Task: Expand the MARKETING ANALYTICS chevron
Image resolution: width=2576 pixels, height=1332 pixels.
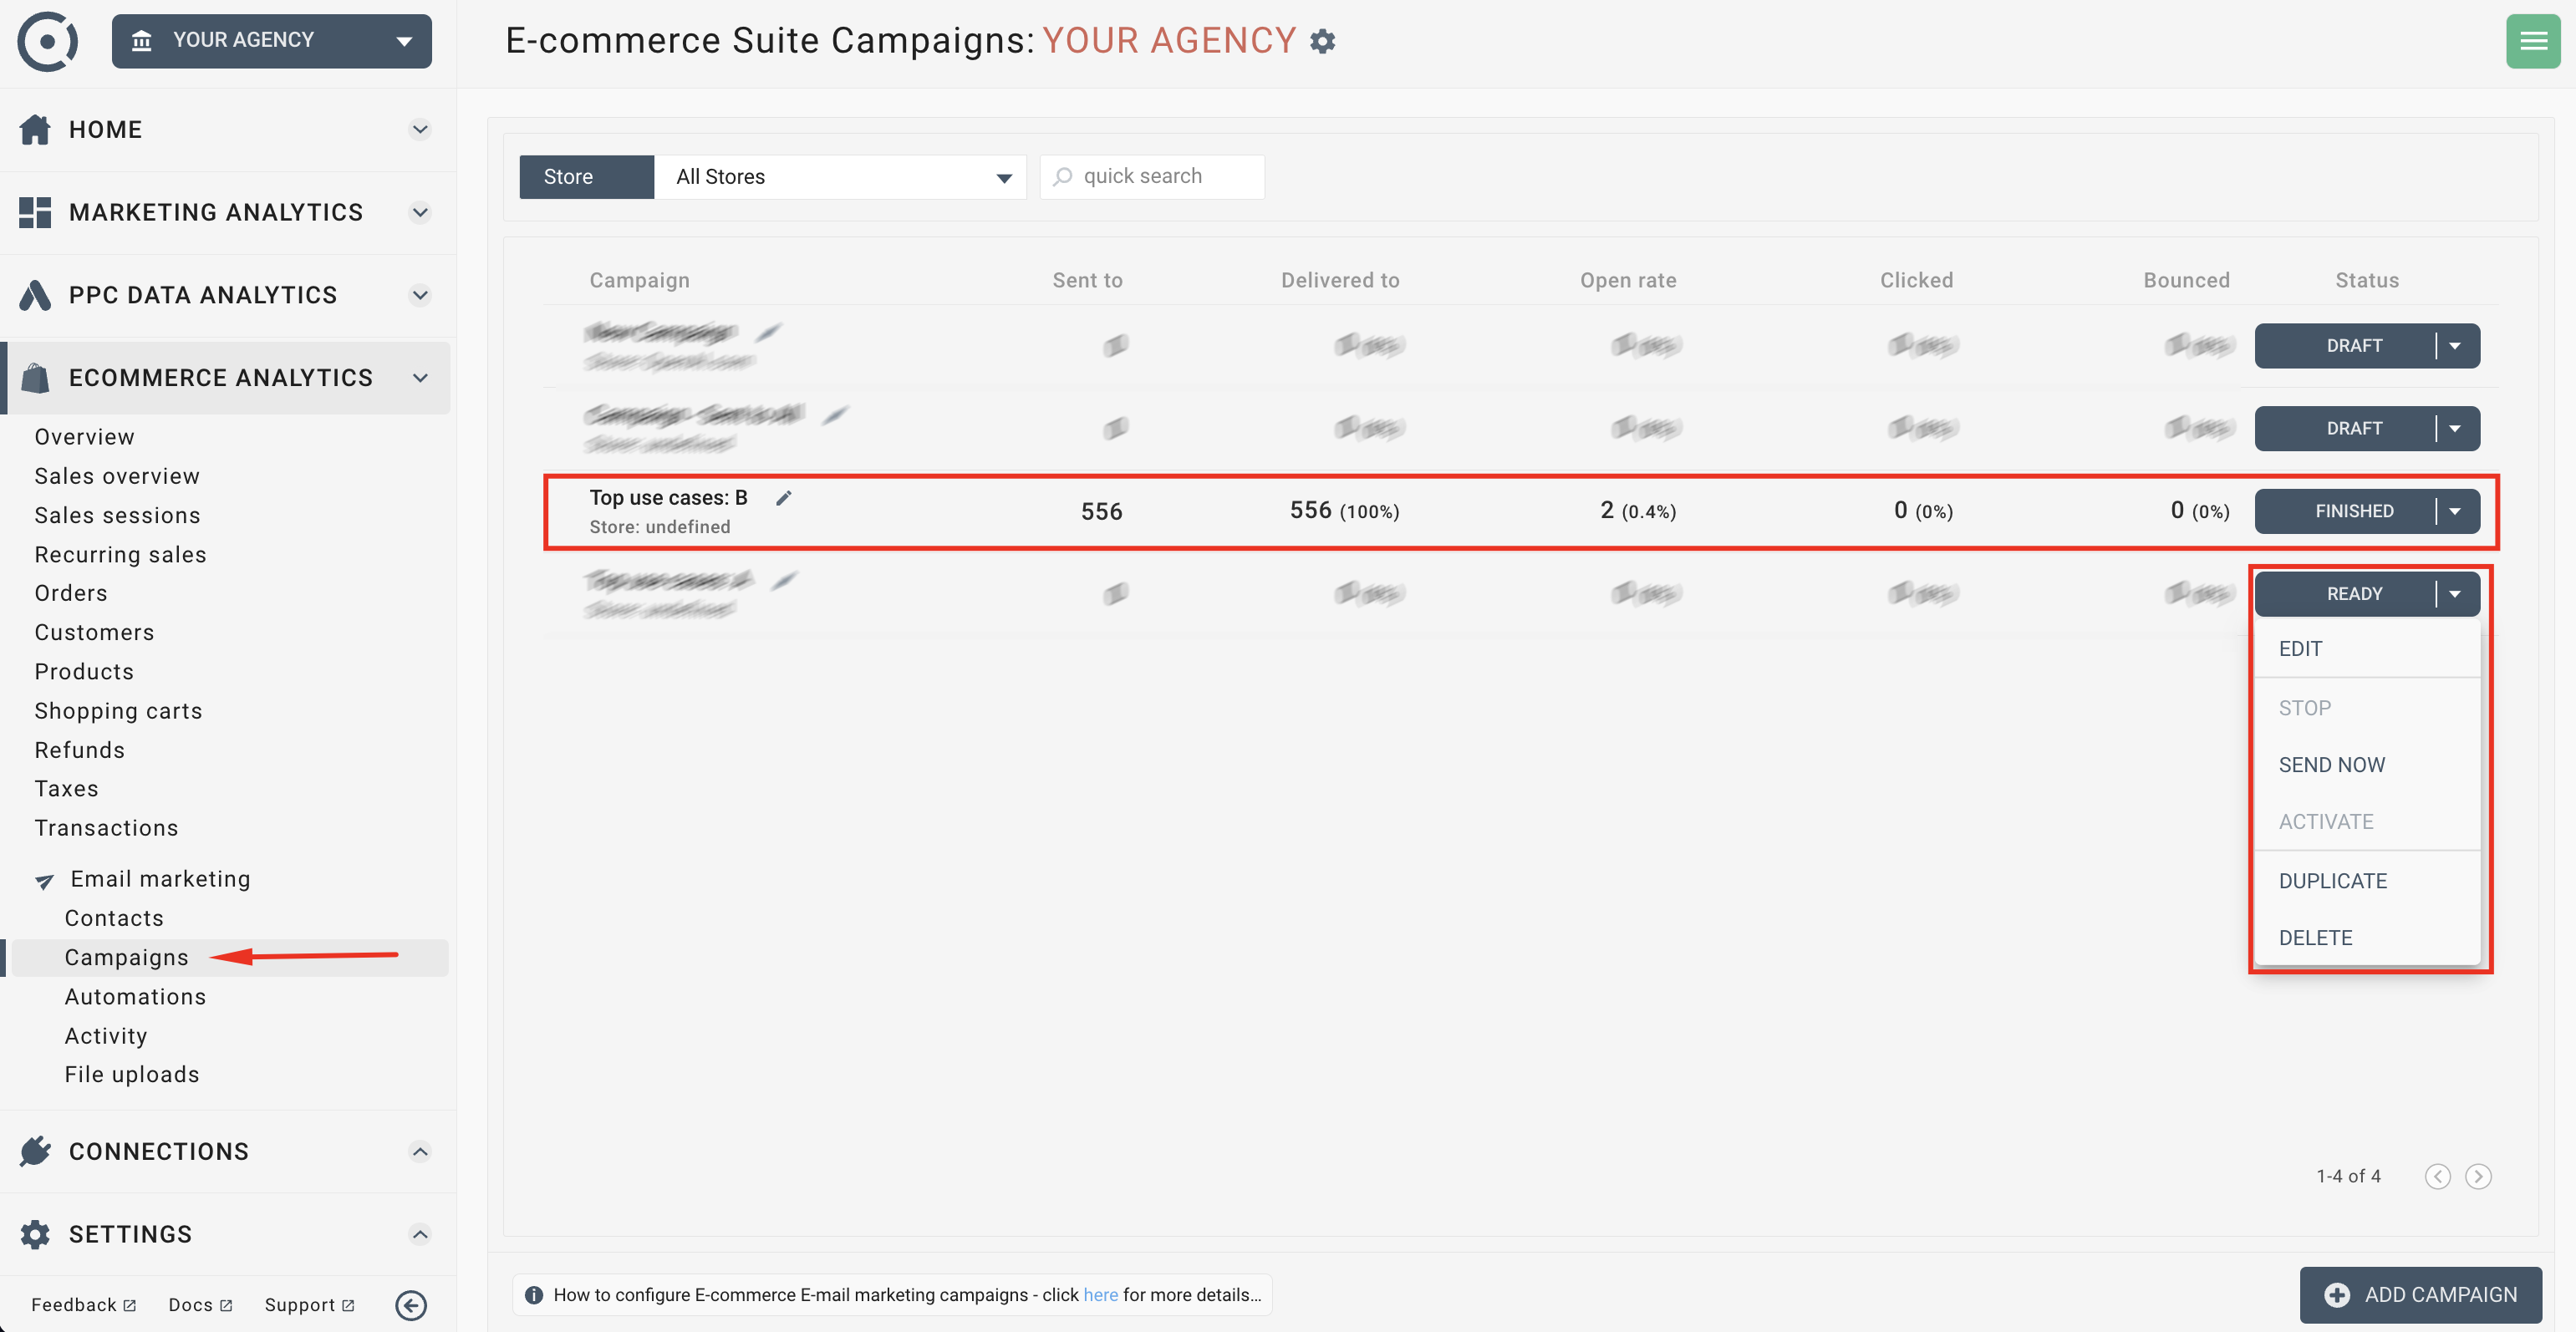Action: point(420,212)
